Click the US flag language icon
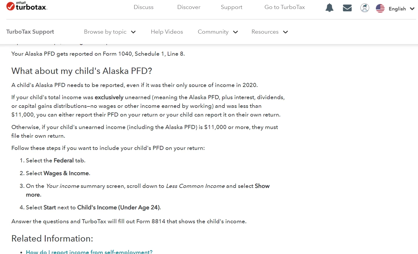418x254 pixels. click(380, 8)
